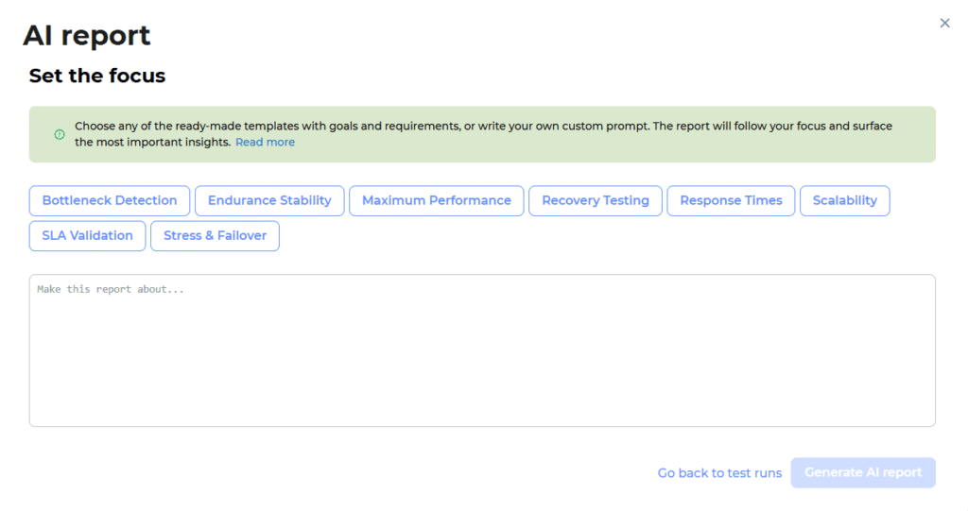Viewport: 968px width, 511px height.
Task: Click the Set the focus heading
Action: [x=97, y=77]
